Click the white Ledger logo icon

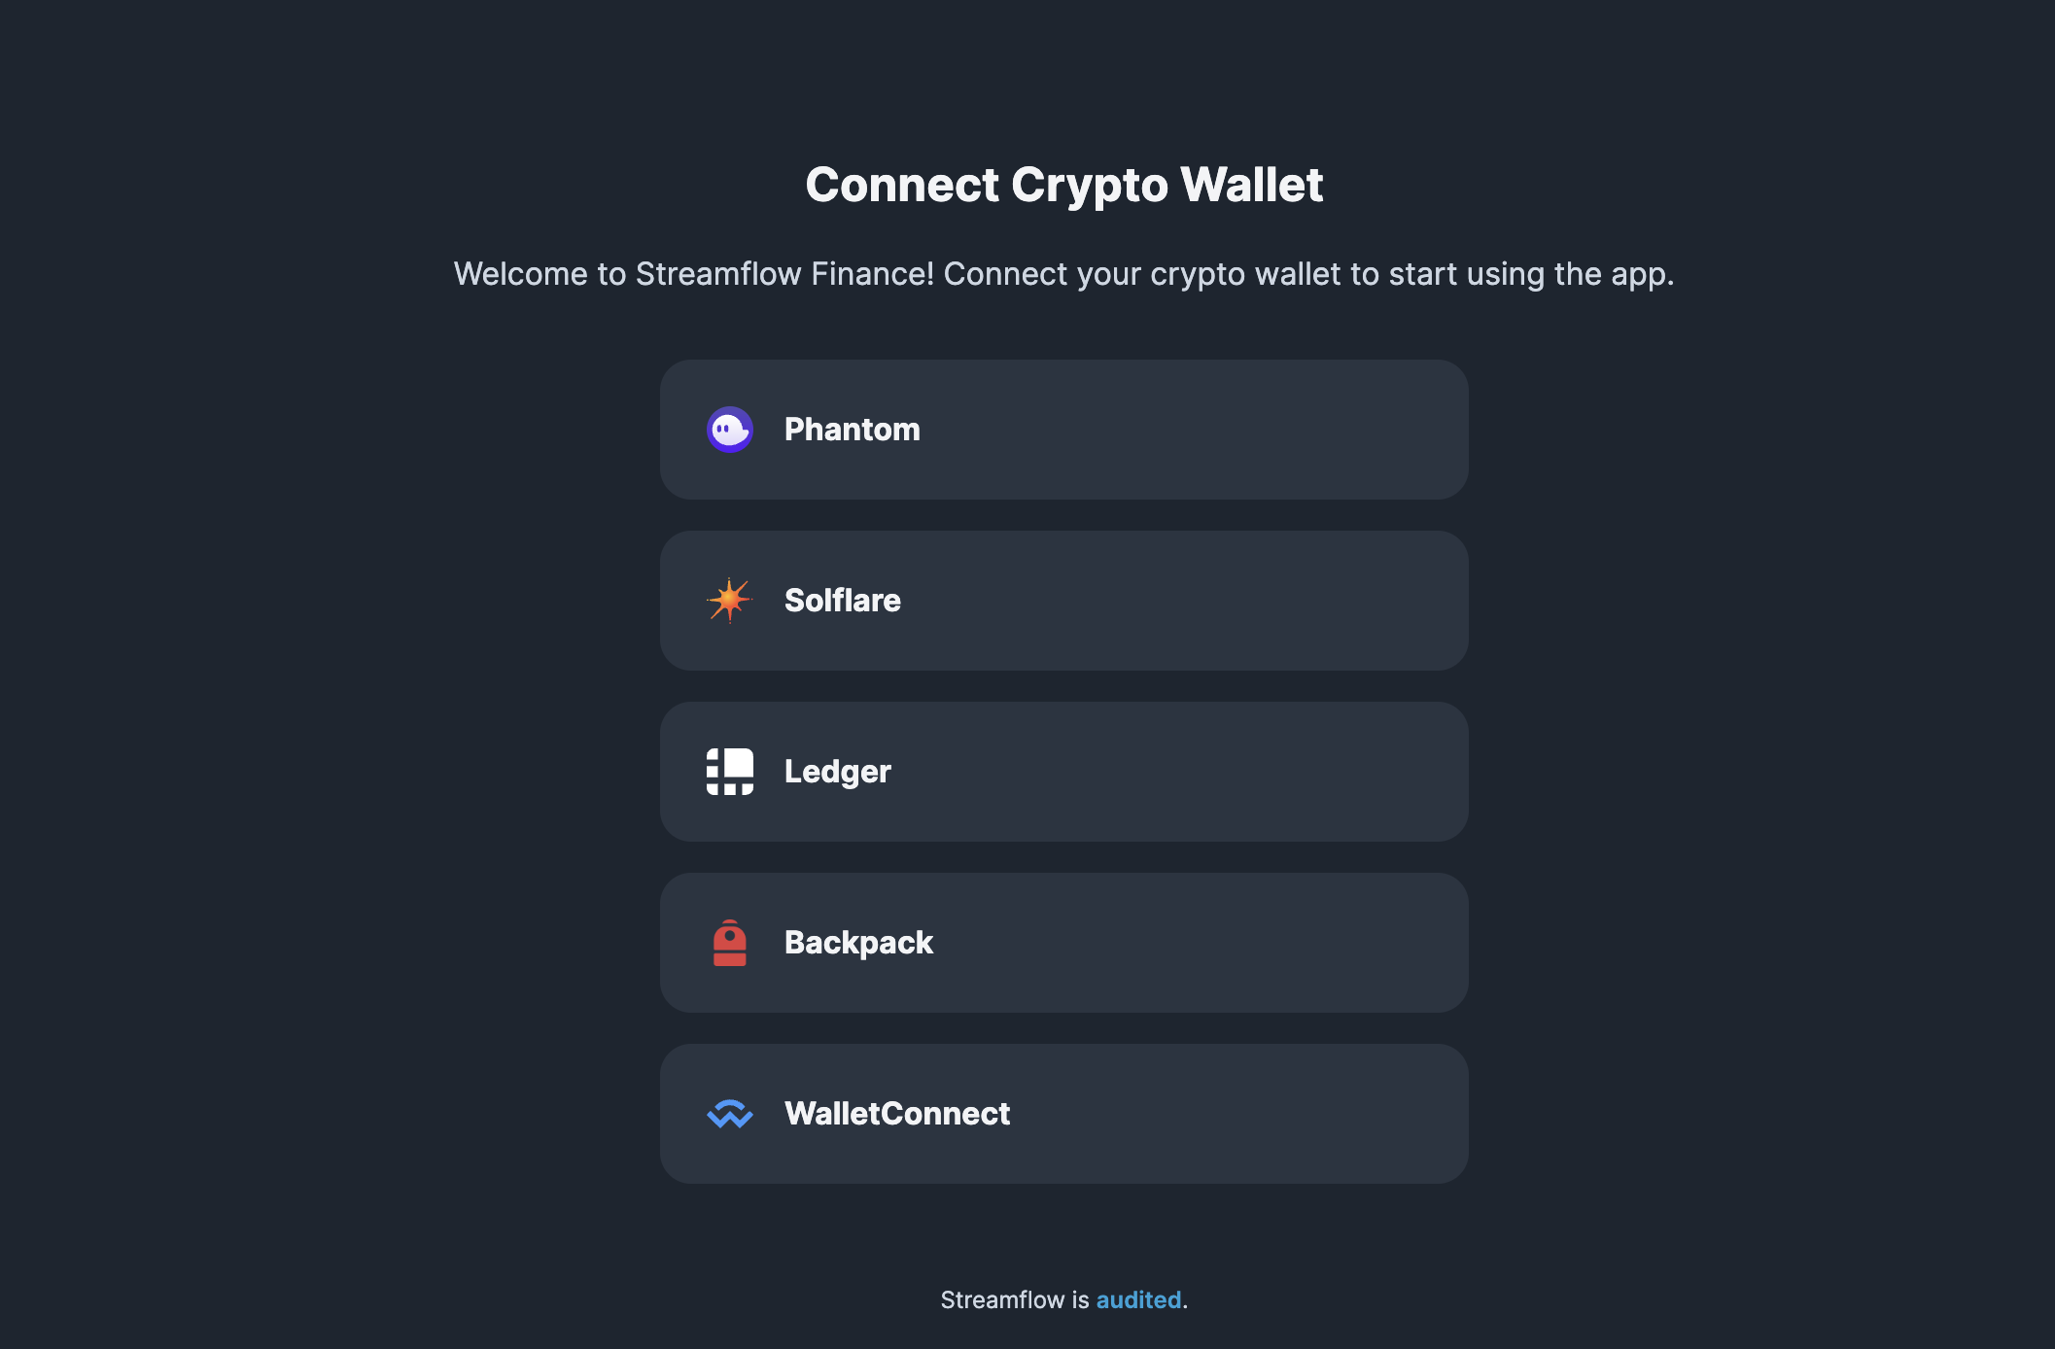tap(730, 772)
